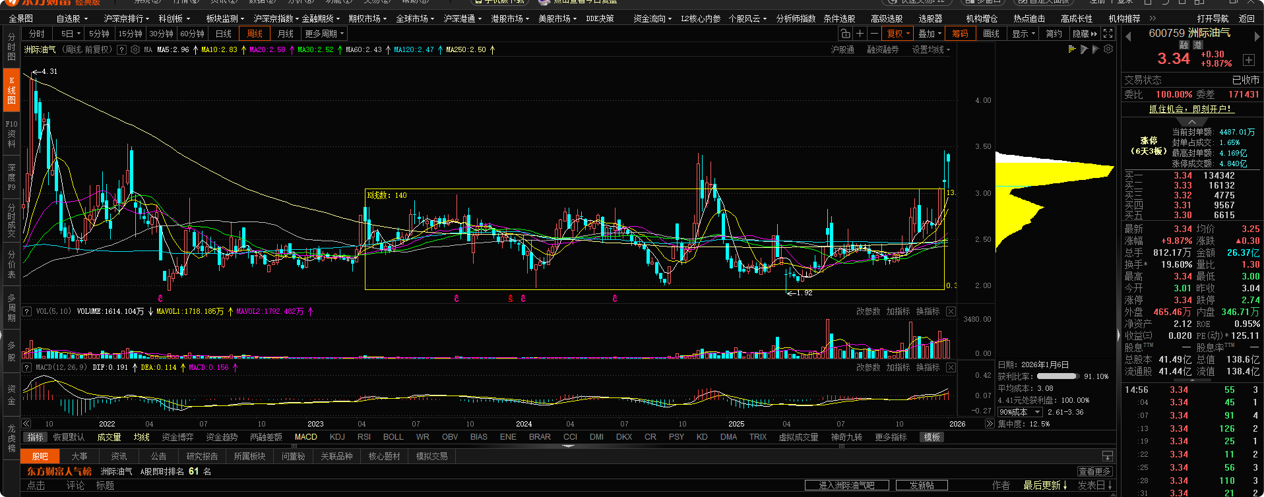Open the chip distribution settings gear
This screenshot has width=1264, height=497.
tap(1108, 49)
